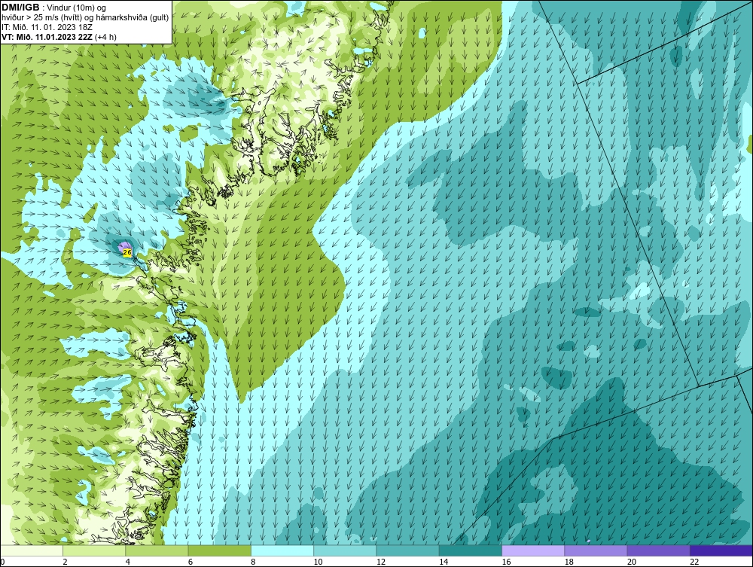Viewport: 753px width, 567px height.
Task: Click the scale label '10'
Action: pos(318,562)
